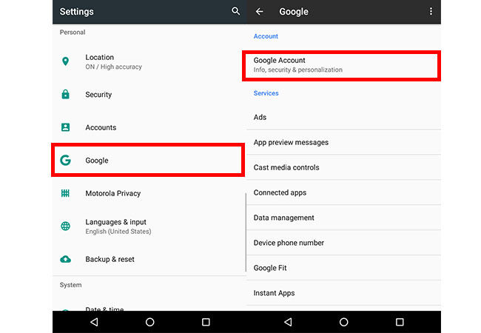
Task: Open the three-dot overflow menu in Google screen
Action: click(x=431, y=12)
